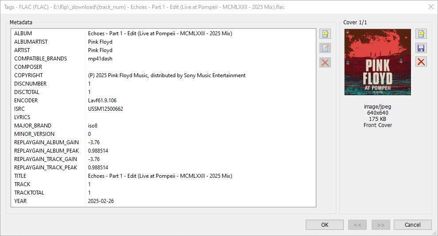Confirm tags with the OK button
438x236 pixels.
click(325, 225)
